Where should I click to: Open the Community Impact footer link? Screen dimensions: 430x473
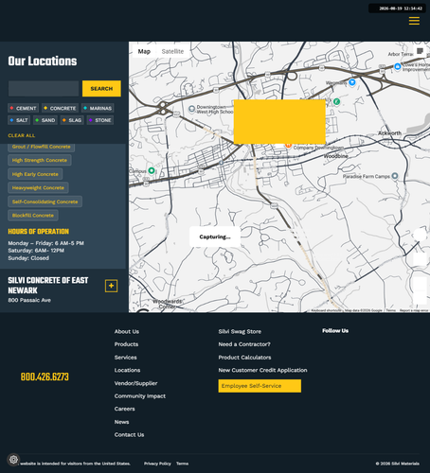(140, 396)
